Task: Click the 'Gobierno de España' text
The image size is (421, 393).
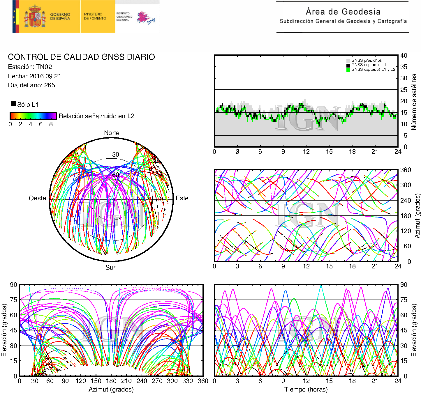Action: pyautogui.click(x=60, y=16)
